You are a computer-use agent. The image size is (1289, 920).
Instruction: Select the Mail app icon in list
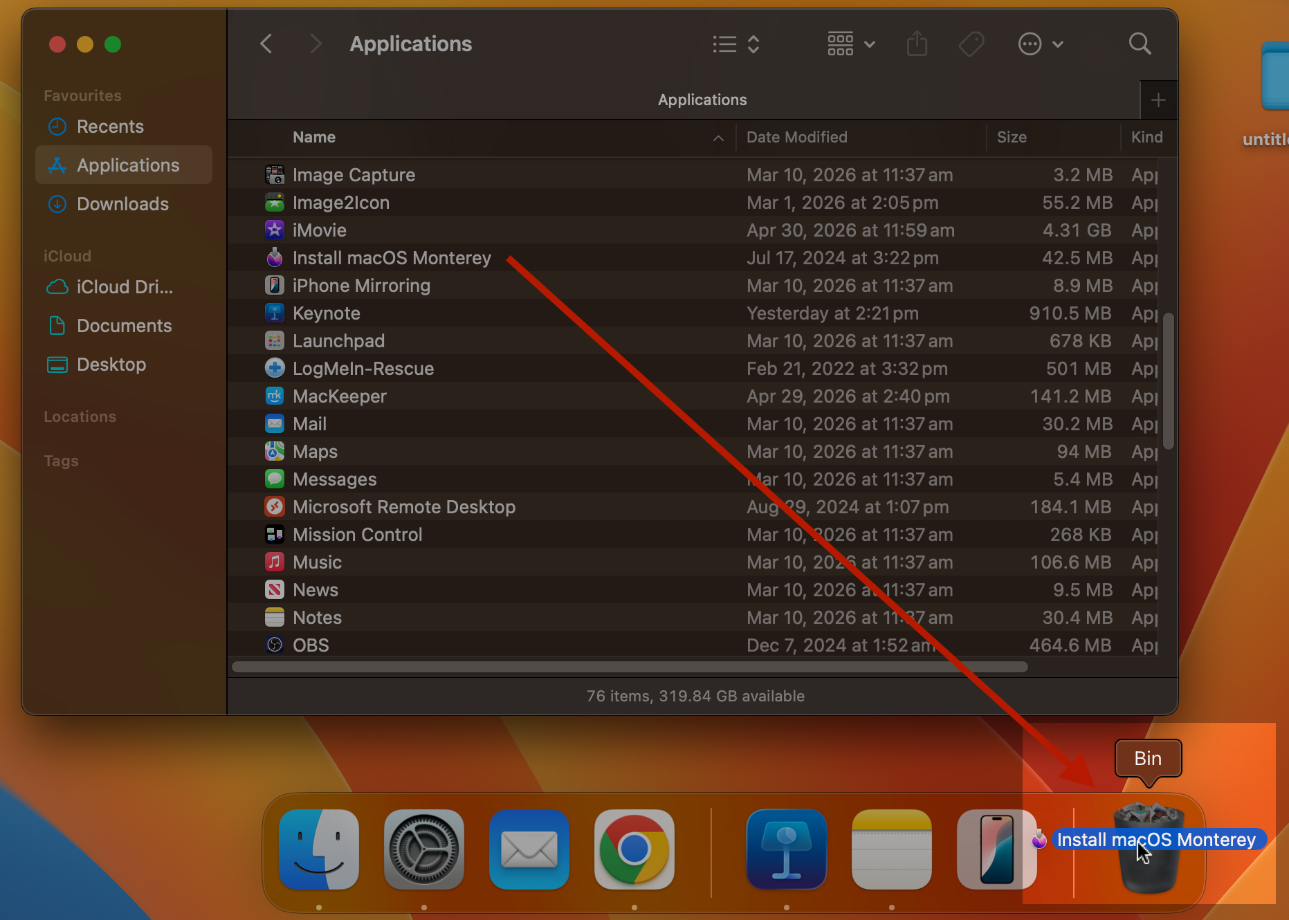[x=275, y=423]
